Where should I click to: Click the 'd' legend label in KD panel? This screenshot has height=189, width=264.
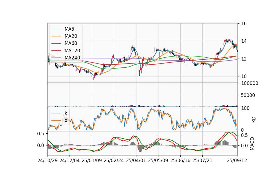66,120
